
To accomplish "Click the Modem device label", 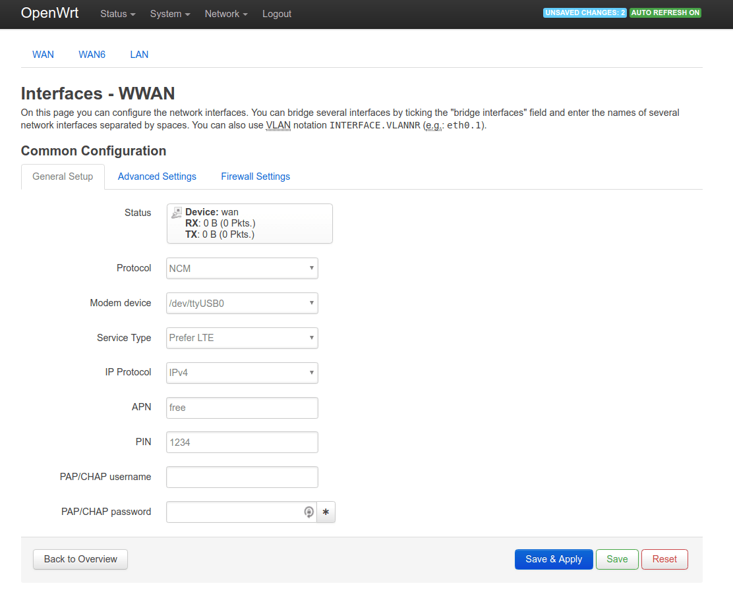I will 121,303.
